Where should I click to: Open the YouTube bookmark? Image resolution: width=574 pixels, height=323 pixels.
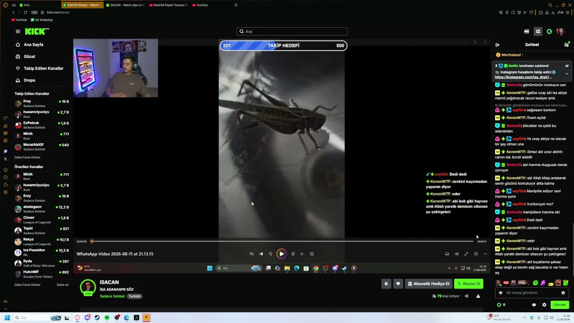[x=19, y=20]
